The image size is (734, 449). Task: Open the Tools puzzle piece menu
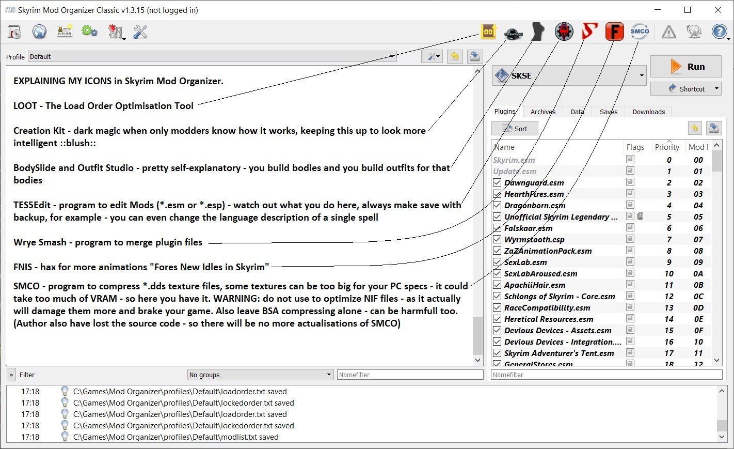point(116,32)
